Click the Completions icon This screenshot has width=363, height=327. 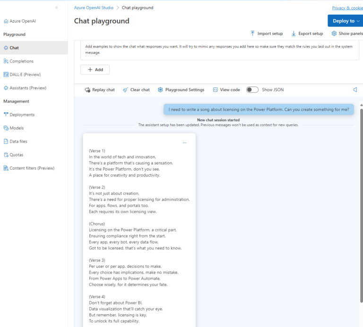pyautogui.click(x=6, y=61)
